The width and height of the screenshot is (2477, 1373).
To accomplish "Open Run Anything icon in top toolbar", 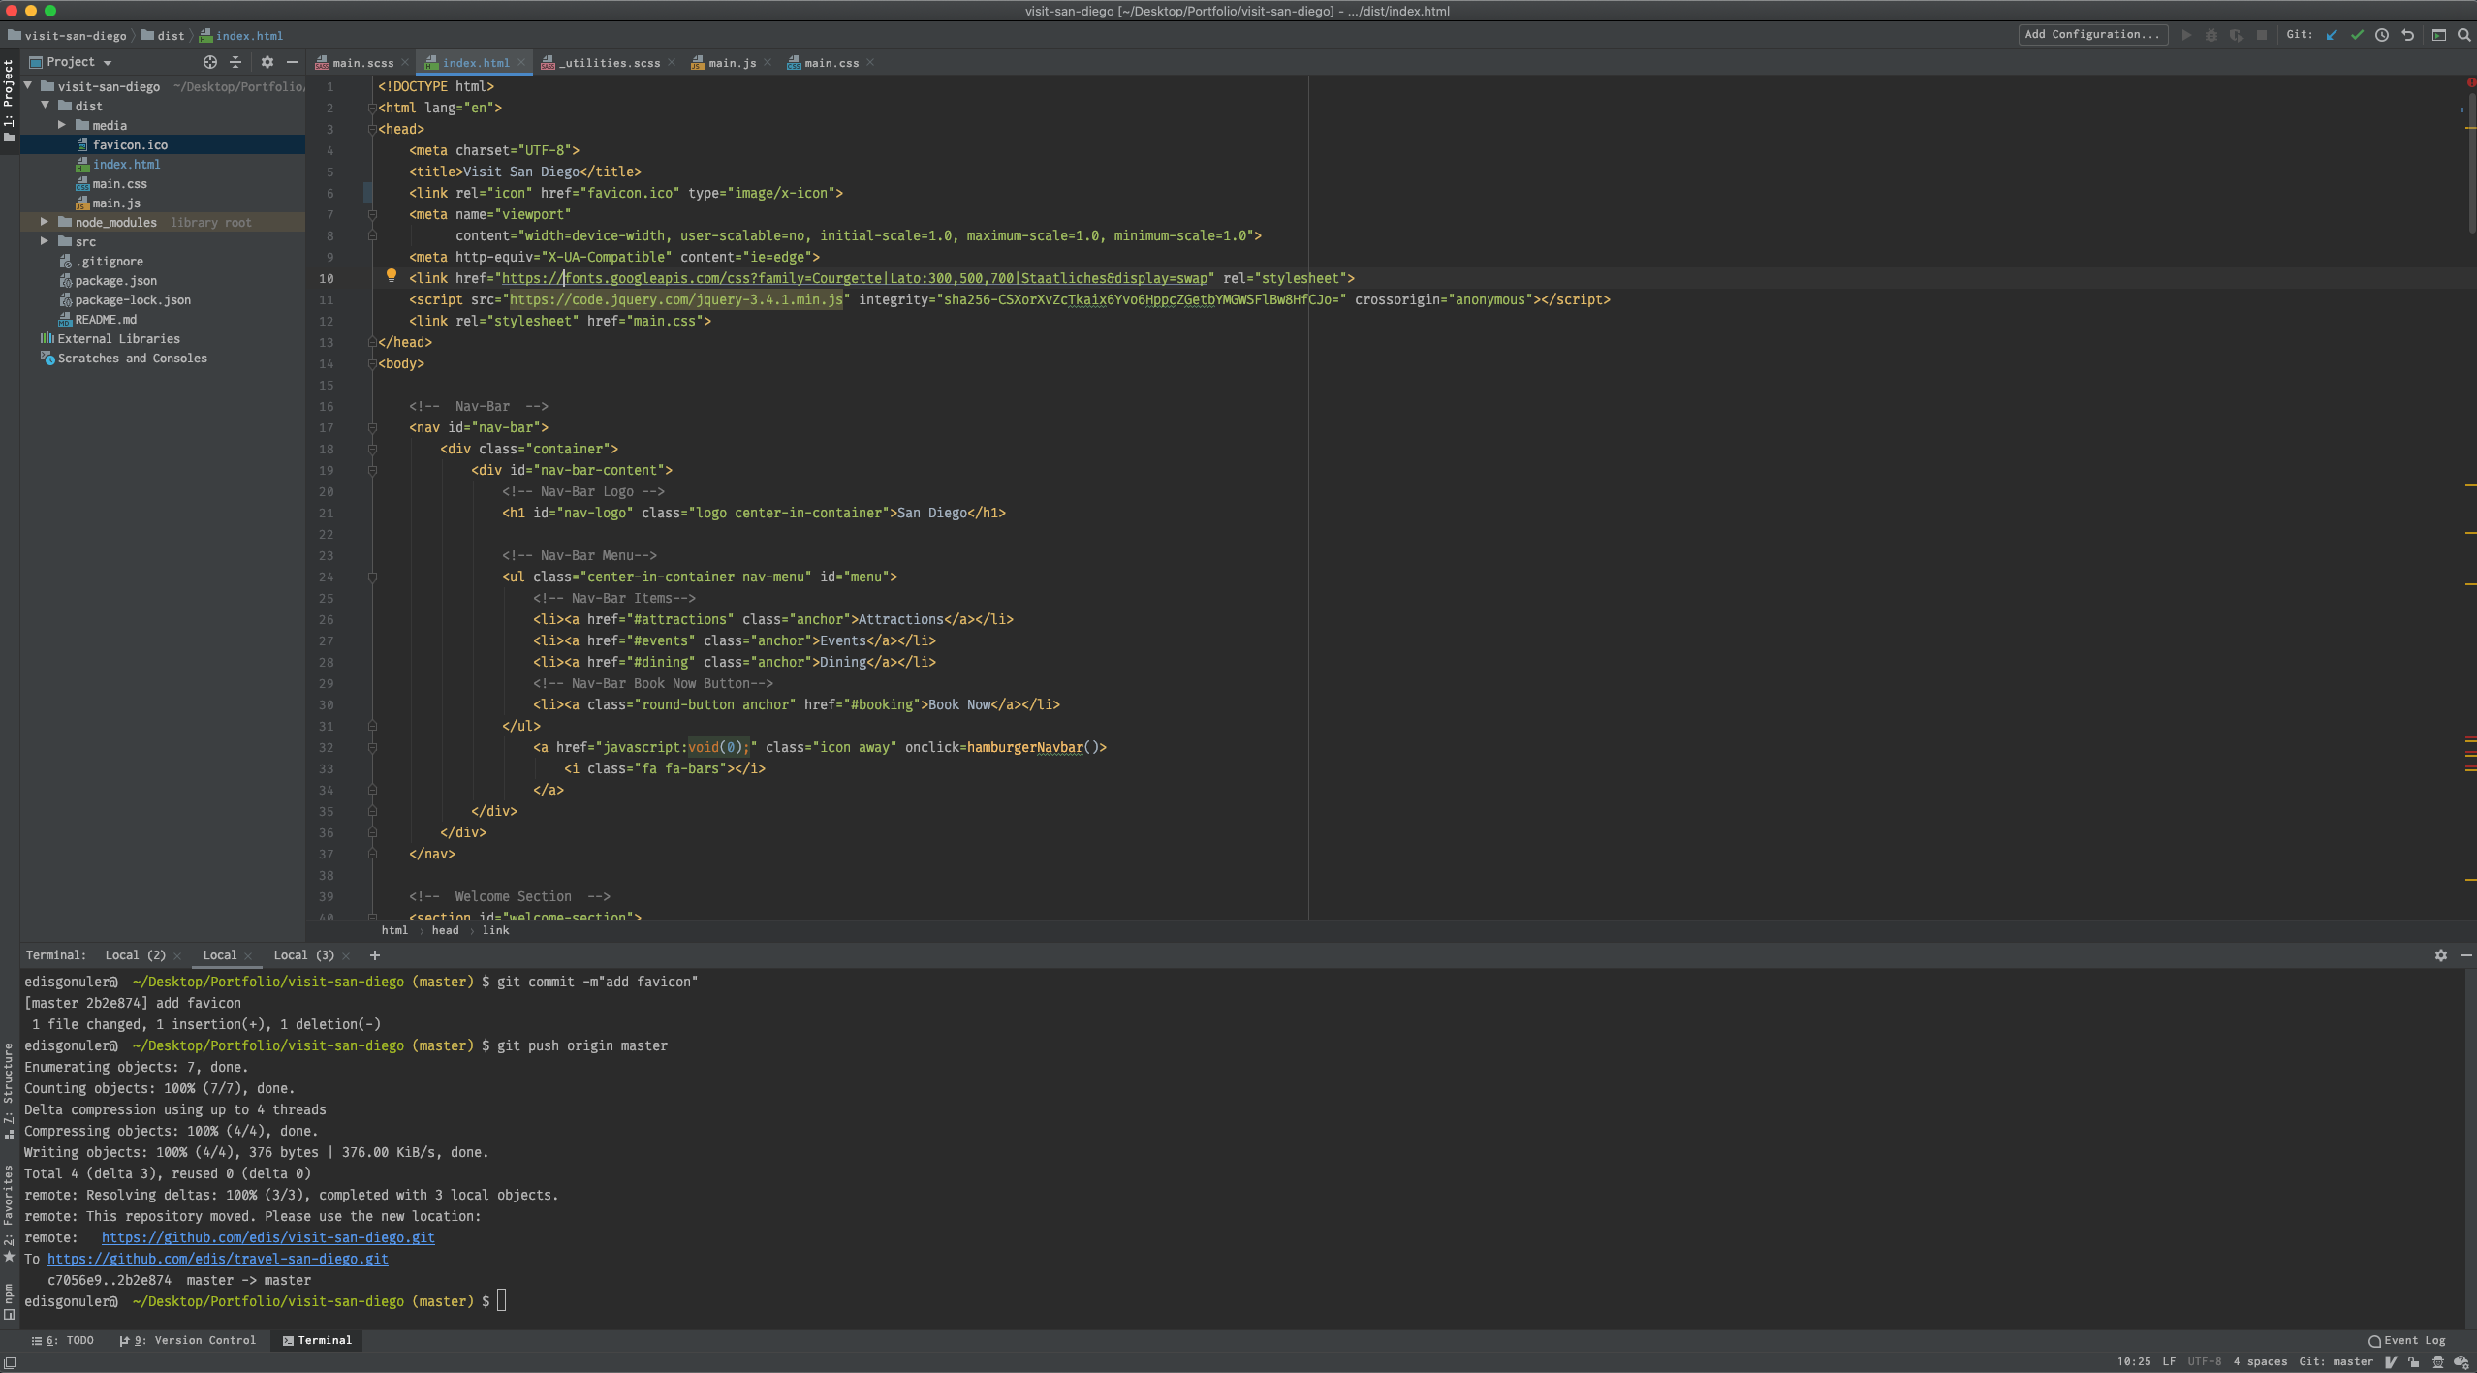I will pos(2439,35).
